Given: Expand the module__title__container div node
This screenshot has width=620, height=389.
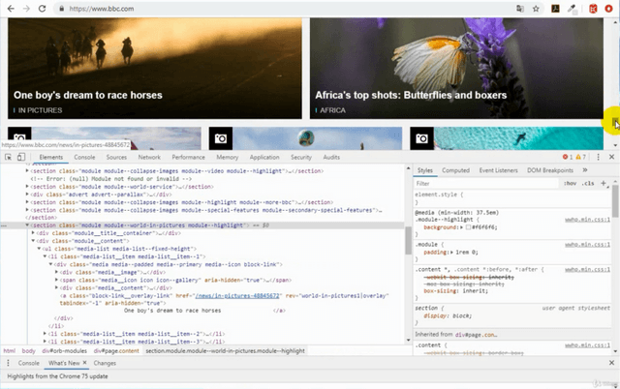Looking at the screenshot, I should [x=34, y=233].
